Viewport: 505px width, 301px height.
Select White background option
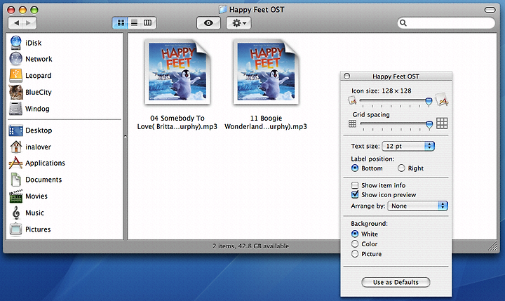click(355, 234)
